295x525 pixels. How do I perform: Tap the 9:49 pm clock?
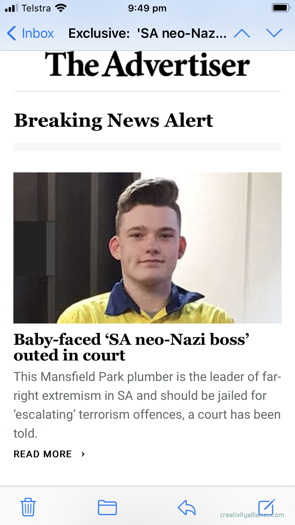tap(147, 8)
